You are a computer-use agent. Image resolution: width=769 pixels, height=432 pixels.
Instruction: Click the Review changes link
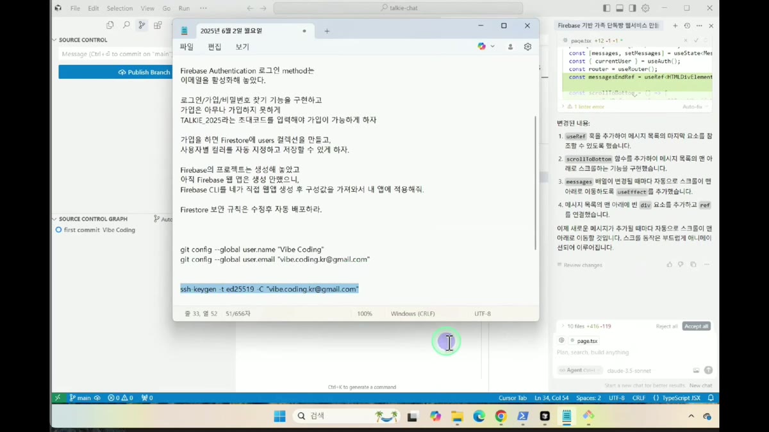click(580, 265)
